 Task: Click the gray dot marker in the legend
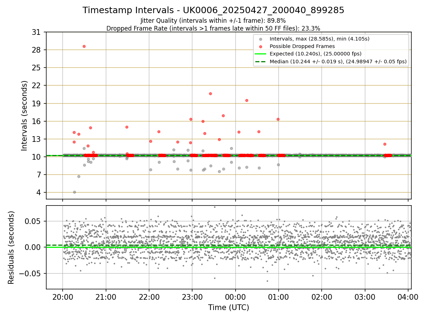[x=260, y=39]
